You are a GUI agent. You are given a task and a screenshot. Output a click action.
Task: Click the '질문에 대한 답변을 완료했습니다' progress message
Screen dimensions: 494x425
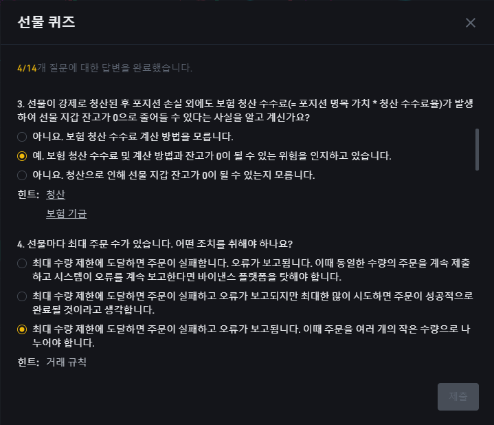pos(115,68)
